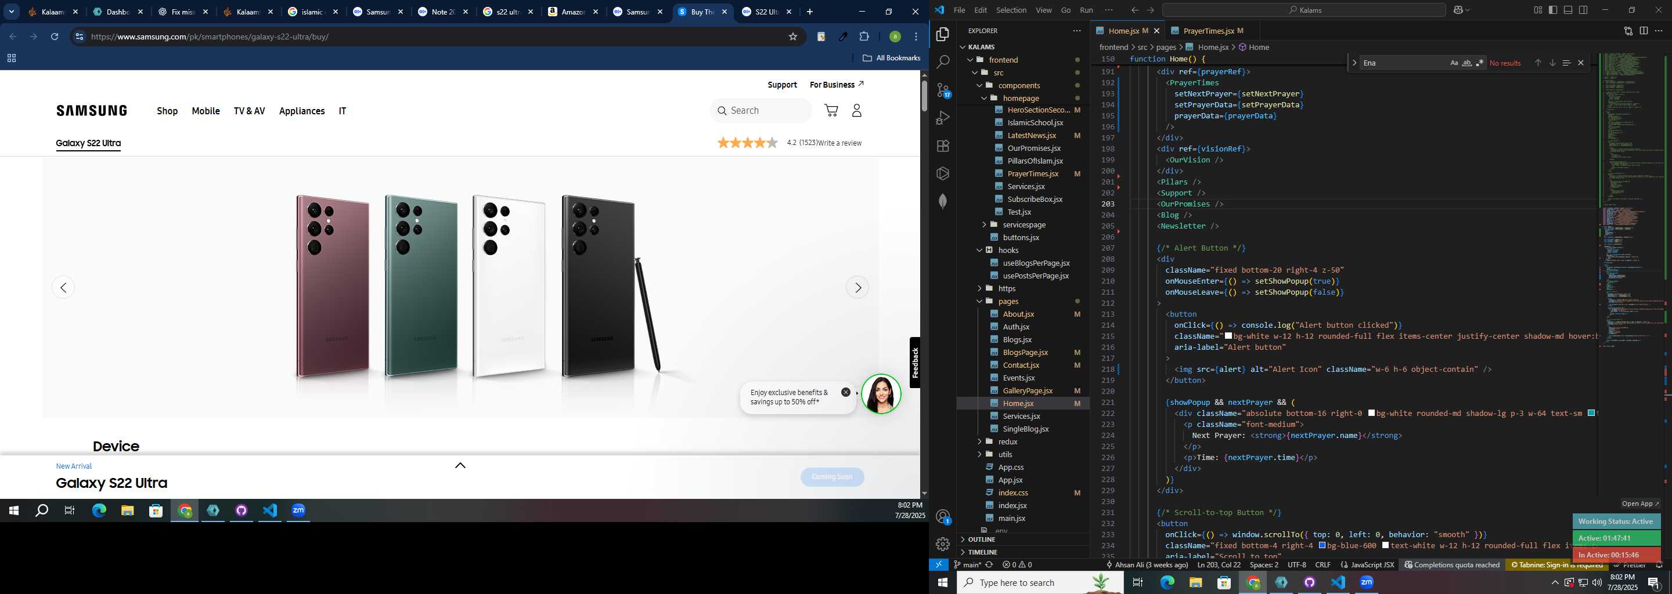The width and height of the screenshot is (1672, 594).
Task: Open the File menu in VS Code
Action: tap(958, 10)
